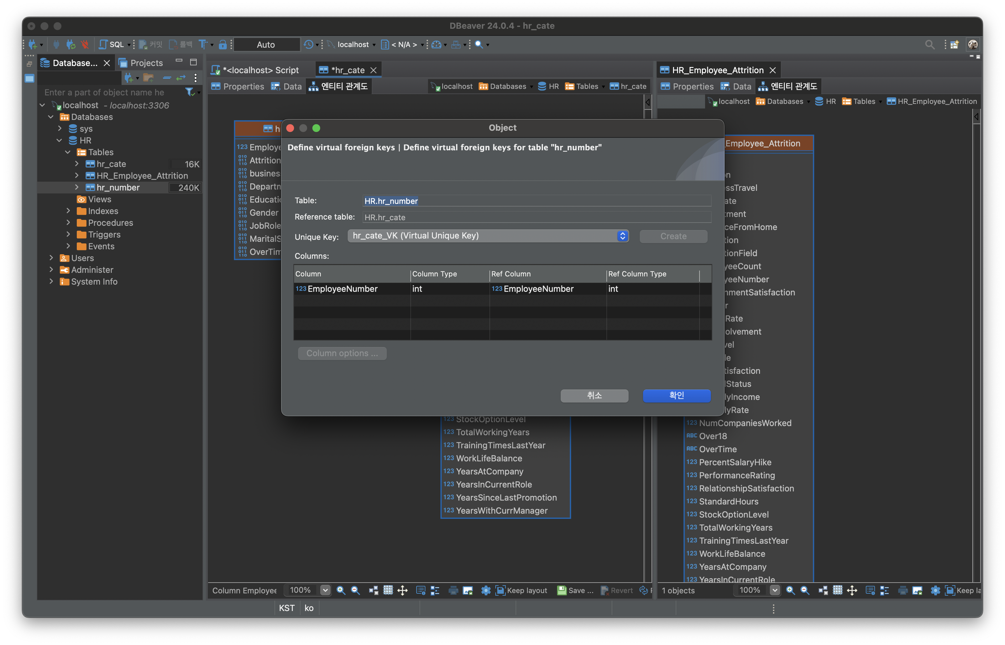Open hr_cate diagram settings gear
This screenshot has width=1005, height=645.
tap(486, 590)
